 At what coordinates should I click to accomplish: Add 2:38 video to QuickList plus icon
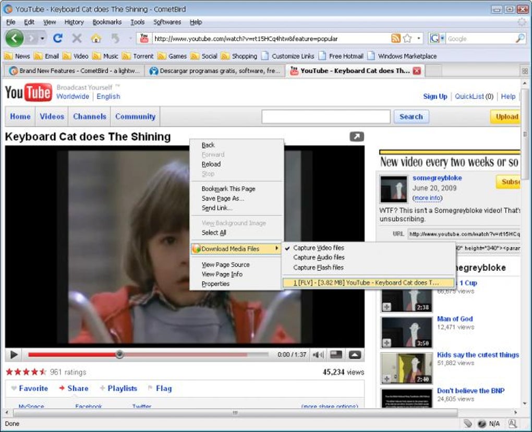tap(386, 307)
